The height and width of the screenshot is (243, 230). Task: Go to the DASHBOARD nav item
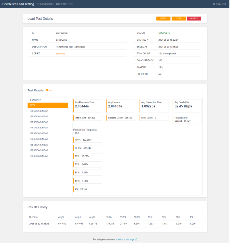pyautogui.click(x=45, y=4)
